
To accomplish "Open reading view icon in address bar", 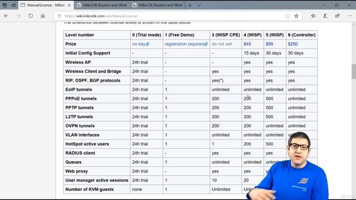I will [288, 16].
